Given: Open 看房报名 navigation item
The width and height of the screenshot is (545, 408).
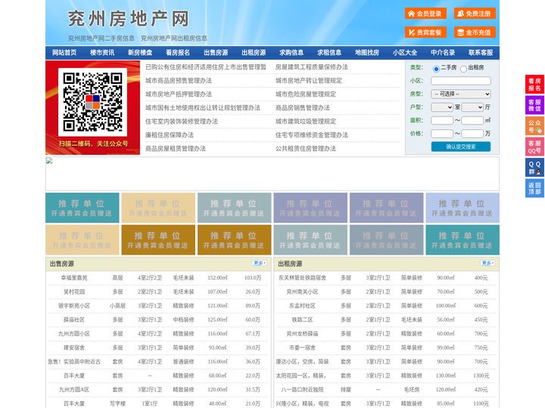Looking at the screenshot, I should click(x=178, y=53).
